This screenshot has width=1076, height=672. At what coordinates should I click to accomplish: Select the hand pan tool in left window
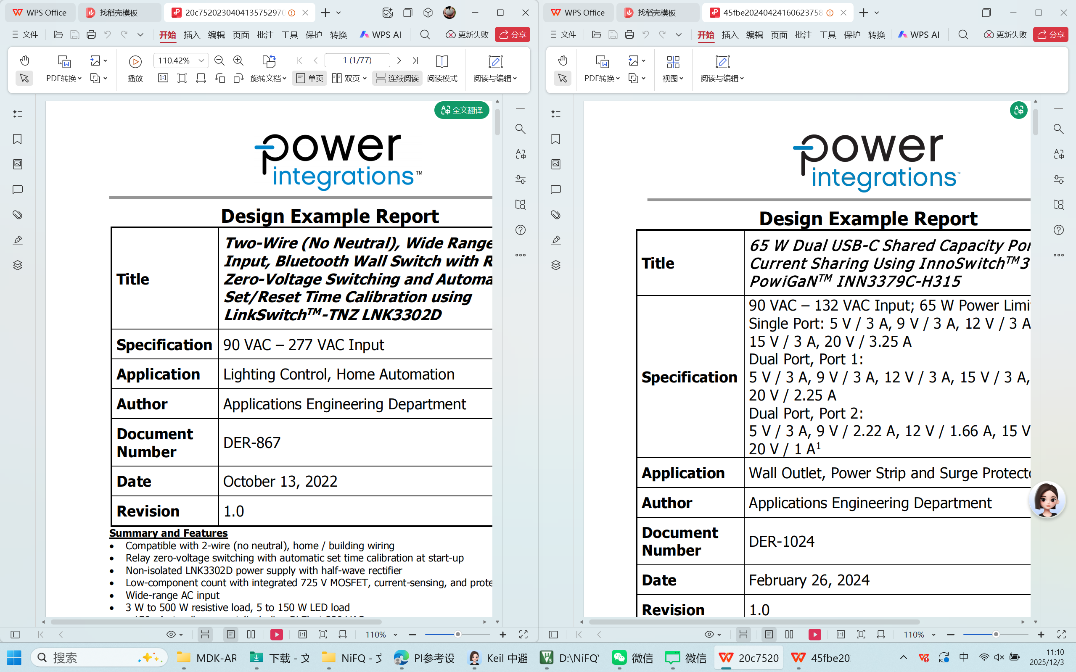click(x=24, y=61)
